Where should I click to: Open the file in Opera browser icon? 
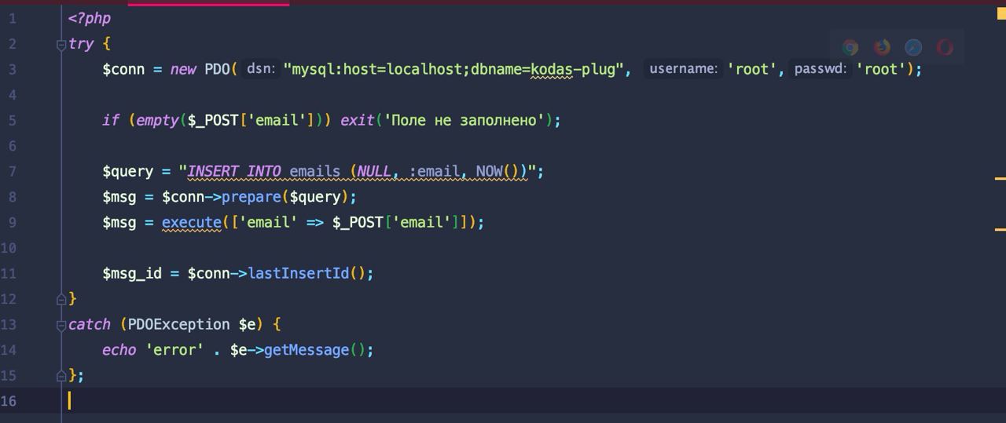945,48
